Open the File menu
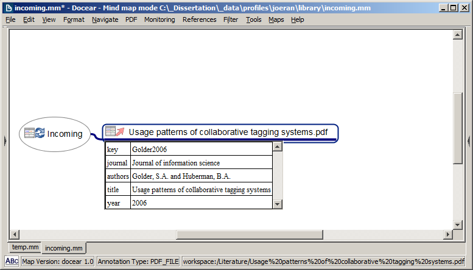The image size is (473, 270). 10,19
